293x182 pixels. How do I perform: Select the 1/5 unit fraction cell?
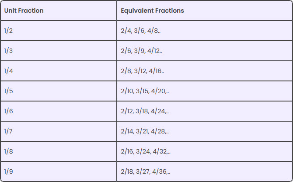click(9, 91)
